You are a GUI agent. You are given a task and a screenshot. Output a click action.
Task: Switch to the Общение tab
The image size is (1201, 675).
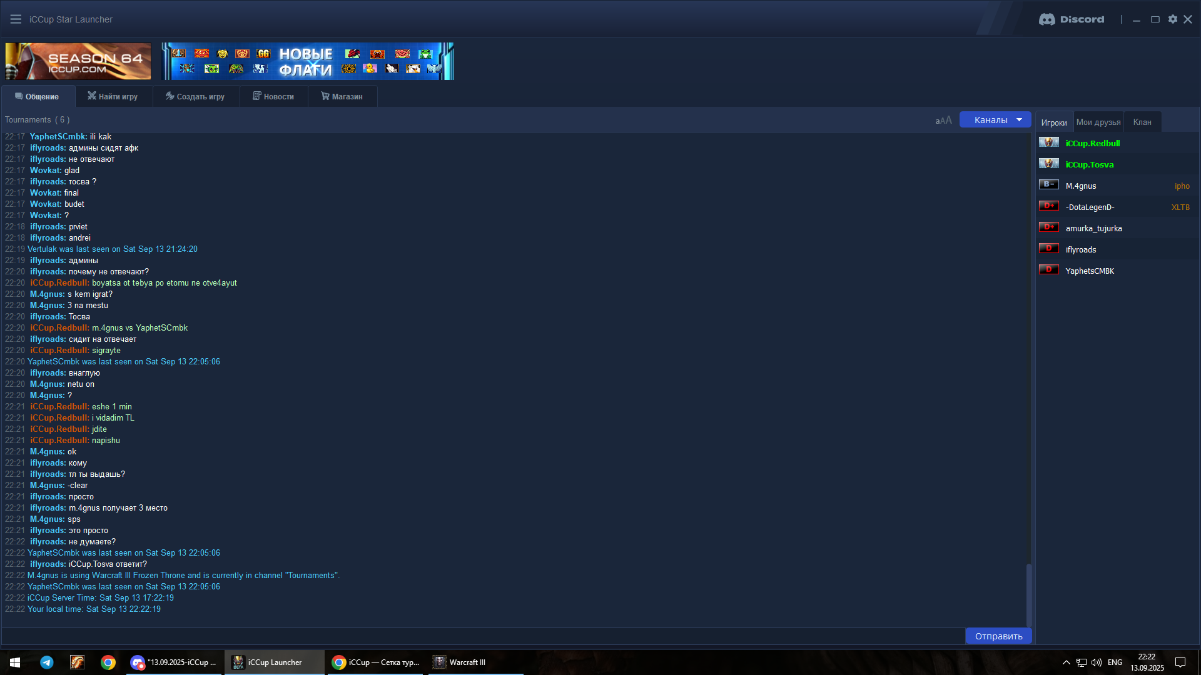(x=38, y=96)
